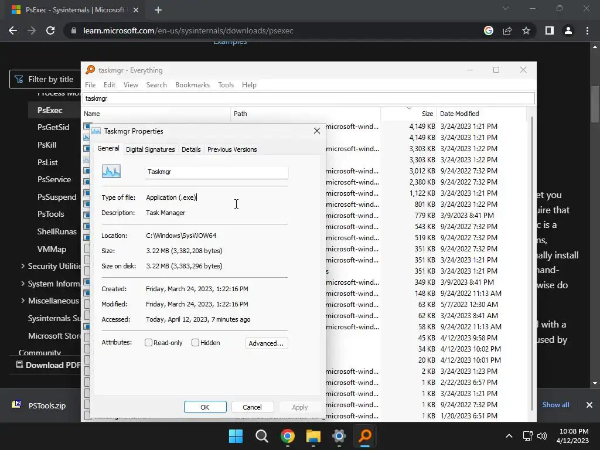Open the File menu in Everything

tap(90, 85)
